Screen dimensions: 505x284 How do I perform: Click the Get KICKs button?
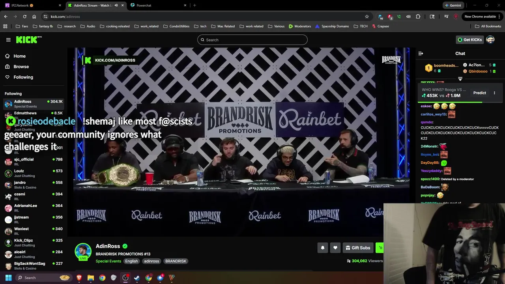point(469,40)
